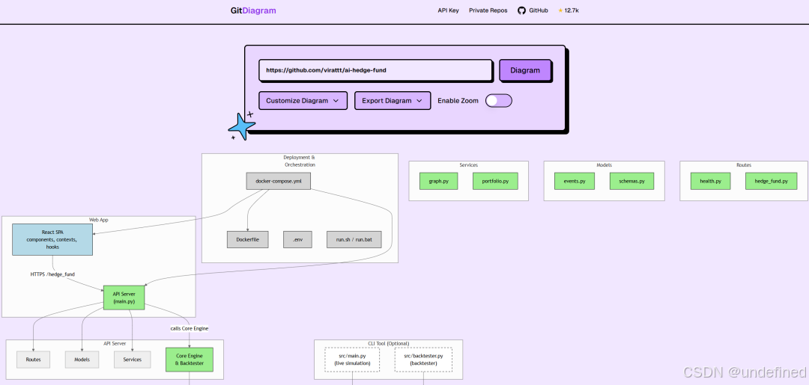This screenshot has width=809, height=385.
Task: Click the run.sh / run.bat node
Action: coord(354,239)
